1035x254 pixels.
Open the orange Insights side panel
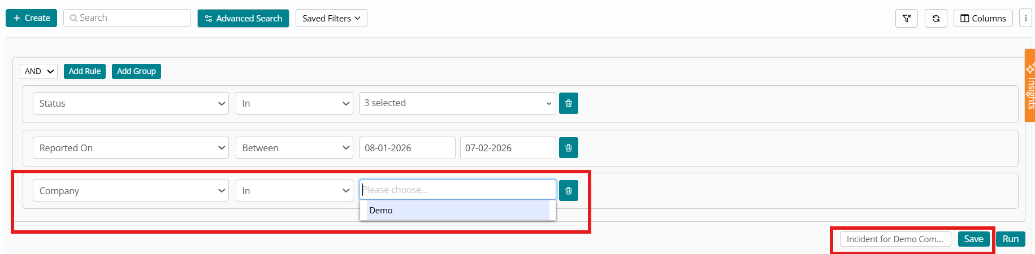click(1030, 86)
